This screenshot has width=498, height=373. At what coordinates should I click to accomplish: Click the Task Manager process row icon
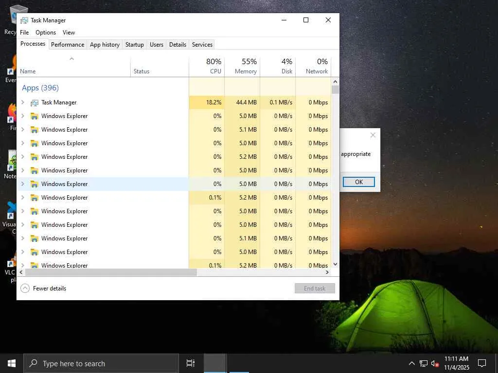[x=35, y=103]
